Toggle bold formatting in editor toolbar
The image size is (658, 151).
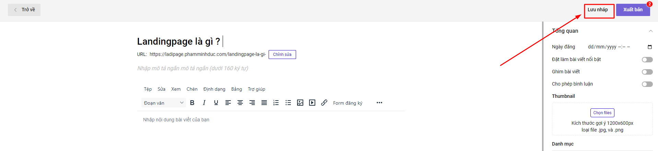192,103
